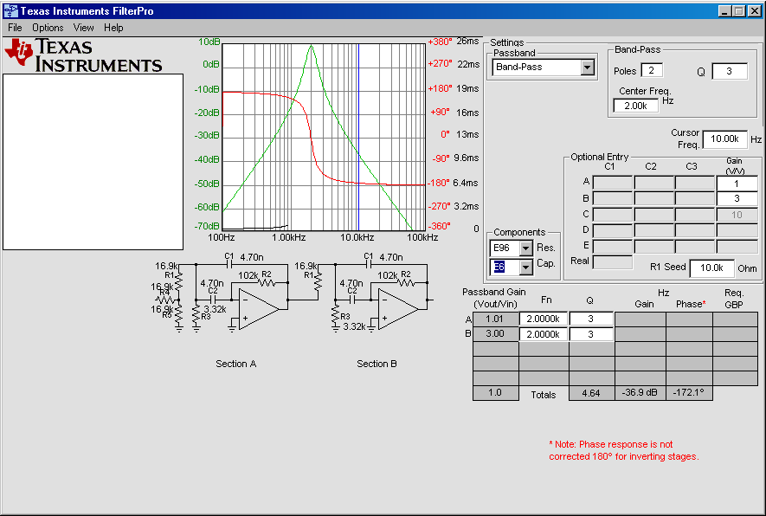Click the Section B op-amp symbol
This screenshot has height=516, width=766.
[x=398, y=309]
